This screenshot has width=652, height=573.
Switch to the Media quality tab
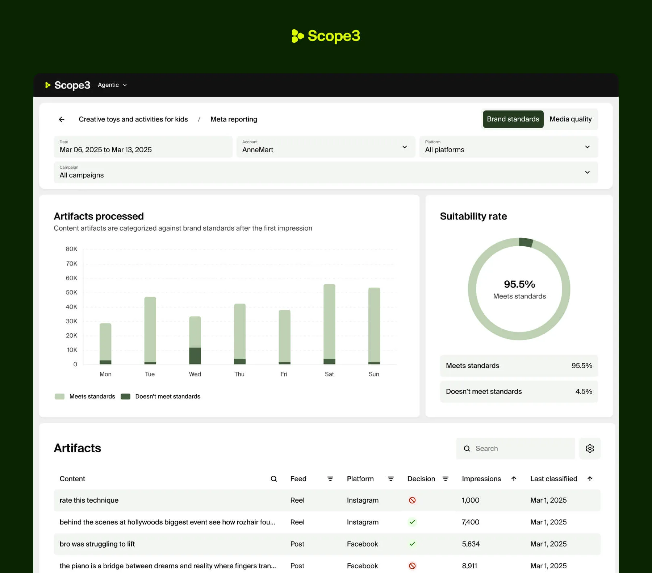pyautogui.click(x=570, y=119)
